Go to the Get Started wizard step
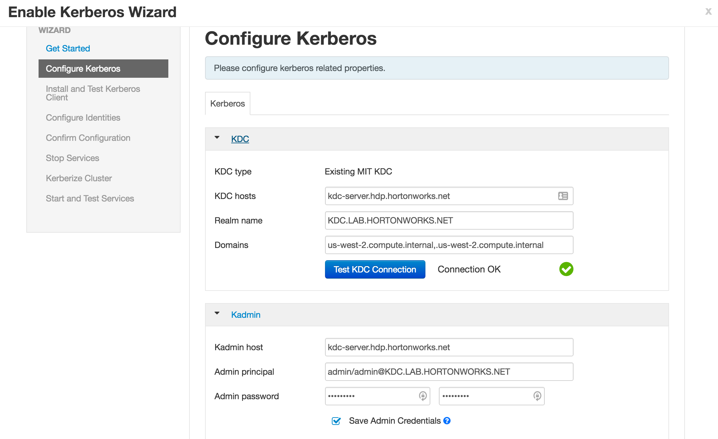This screenshot has height=439, width=718. (x=68, y=48)
